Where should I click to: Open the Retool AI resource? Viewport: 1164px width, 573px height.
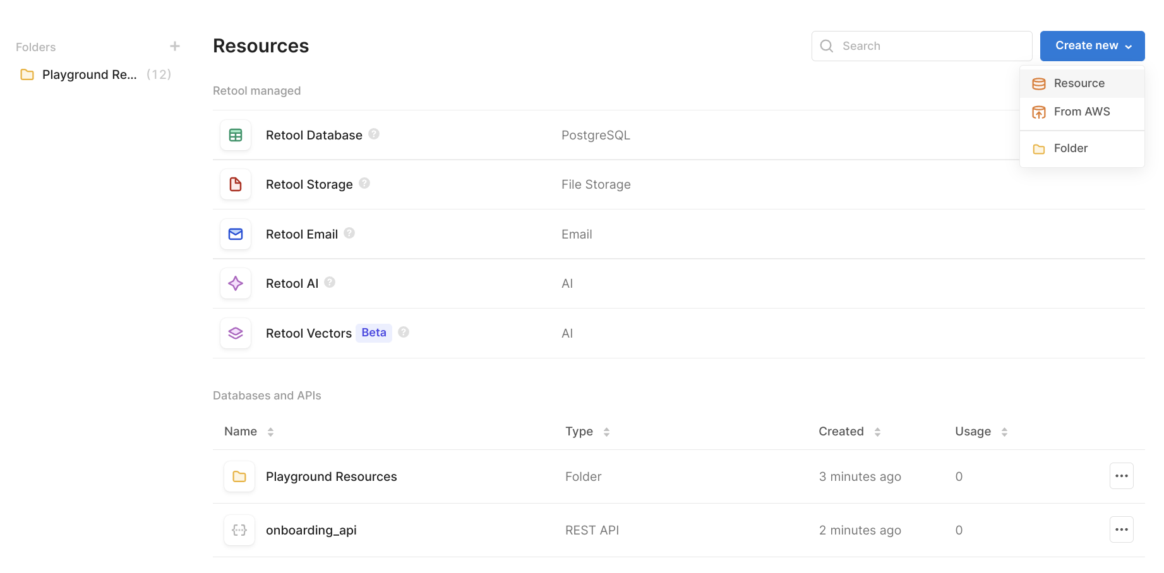click(x=291, y=283)
